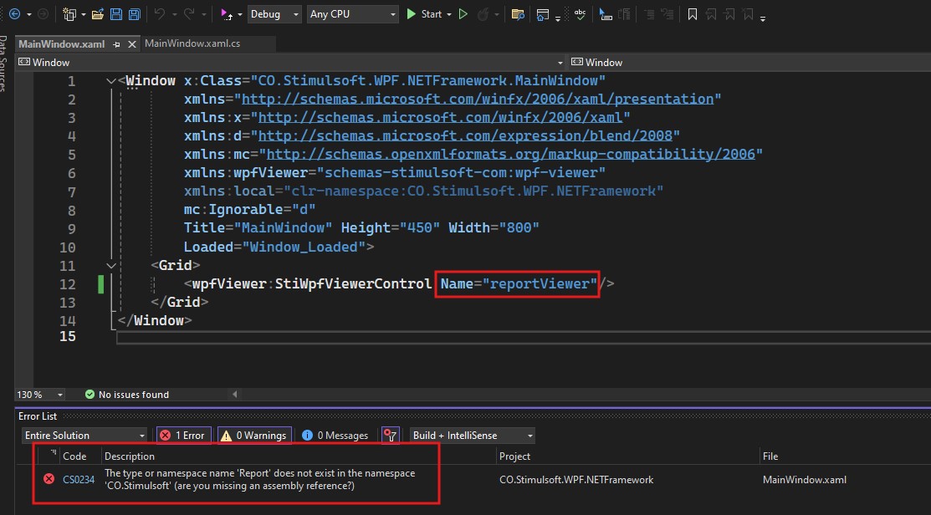Go to the previous bookmark icon

(711, 14)
